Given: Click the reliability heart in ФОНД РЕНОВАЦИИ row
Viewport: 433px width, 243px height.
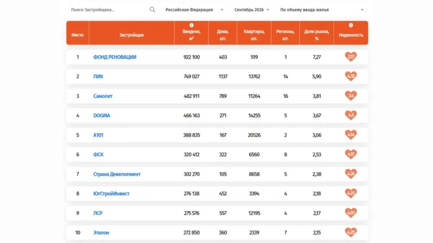Looking at the screenshot, I should point(351,57).
